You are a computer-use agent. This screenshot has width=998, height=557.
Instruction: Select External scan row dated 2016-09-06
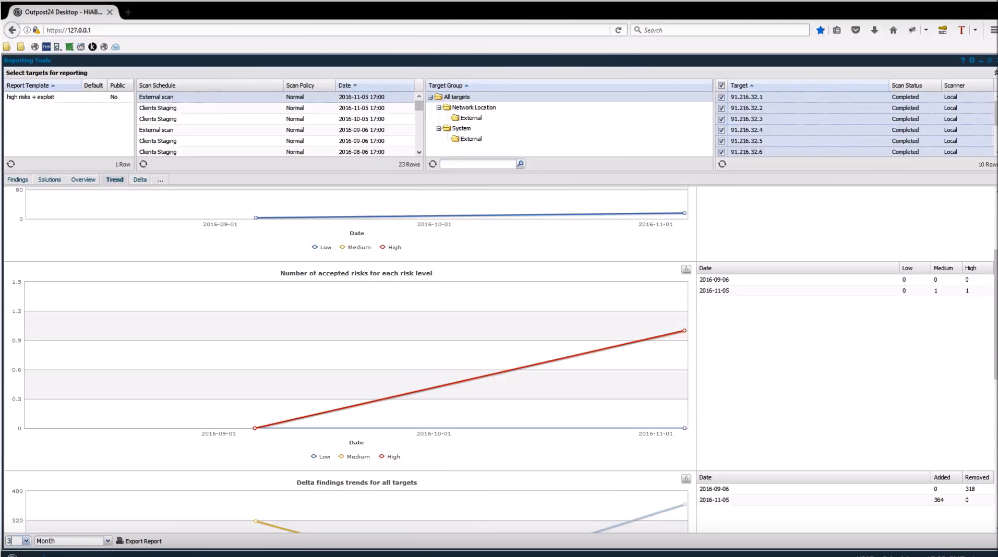(276, 130)
